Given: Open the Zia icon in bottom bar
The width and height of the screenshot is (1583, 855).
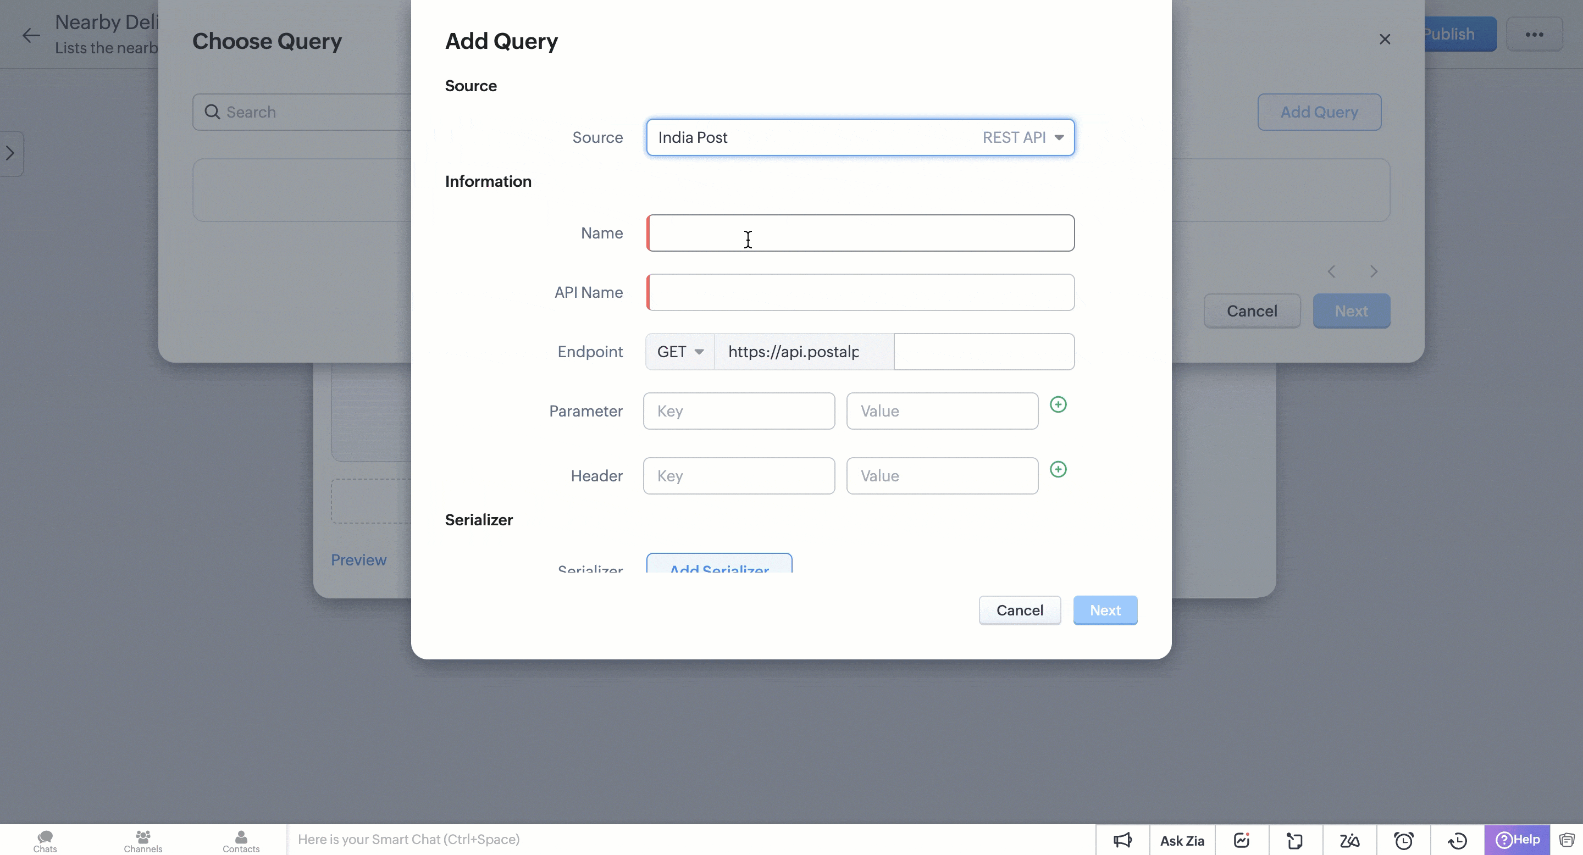Looking at the screenshot, I should pyautogui.click(x=1349, y=840).
